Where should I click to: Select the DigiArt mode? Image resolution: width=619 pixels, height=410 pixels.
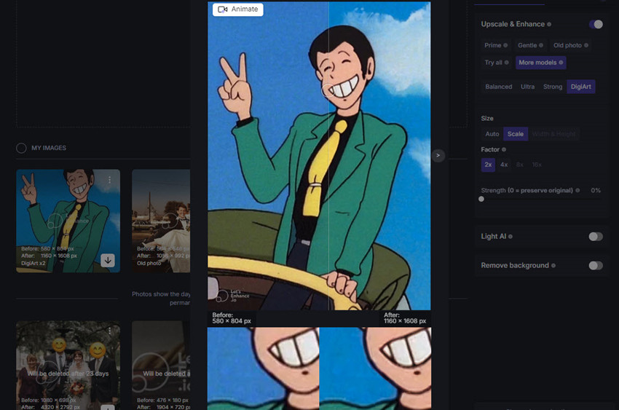tap(580, 87)
